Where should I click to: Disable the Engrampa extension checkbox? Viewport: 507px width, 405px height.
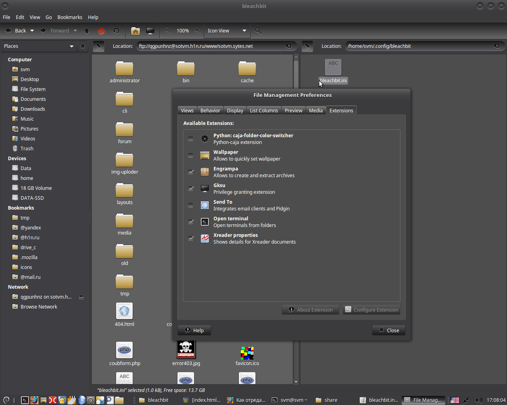click(x=191, y=172)
